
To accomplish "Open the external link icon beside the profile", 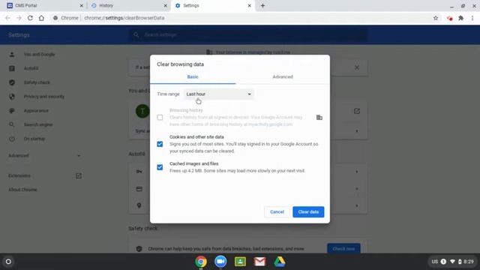I will click(357, 111).
